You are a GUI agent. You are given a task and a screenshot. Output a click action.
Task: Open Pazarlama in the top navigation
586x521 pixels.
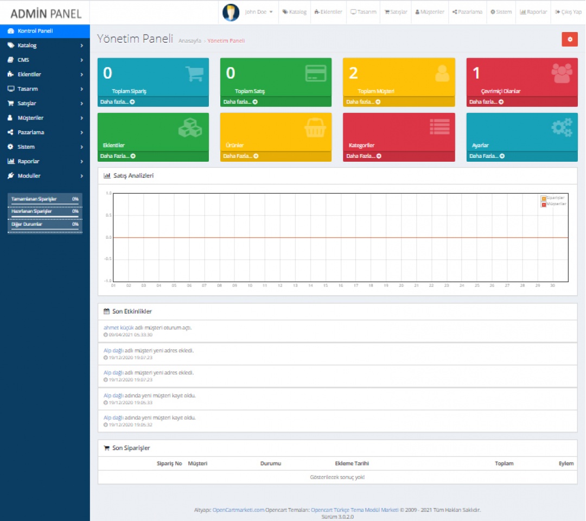[467, 12]
